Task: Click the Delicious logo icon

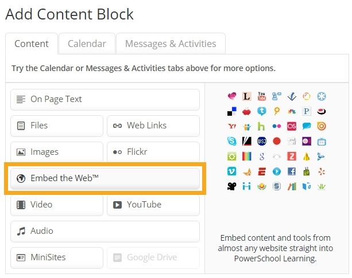Action: (231, 111)
